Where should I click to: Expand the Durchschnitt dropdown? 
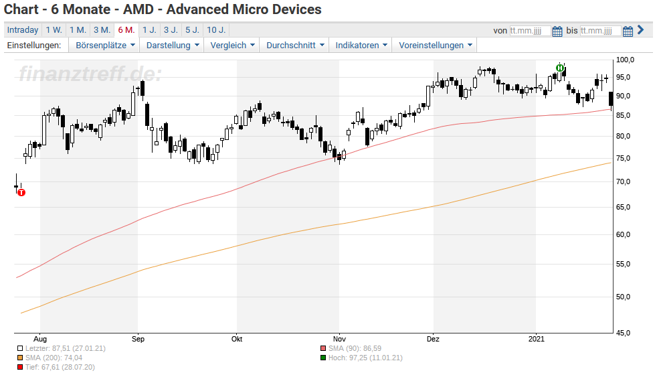pos(295,46)
